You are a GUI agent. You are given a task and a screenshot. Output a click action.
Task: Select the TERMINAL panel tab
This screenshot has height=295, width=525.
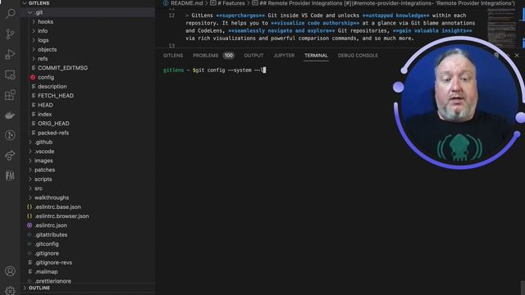[316, 56]
